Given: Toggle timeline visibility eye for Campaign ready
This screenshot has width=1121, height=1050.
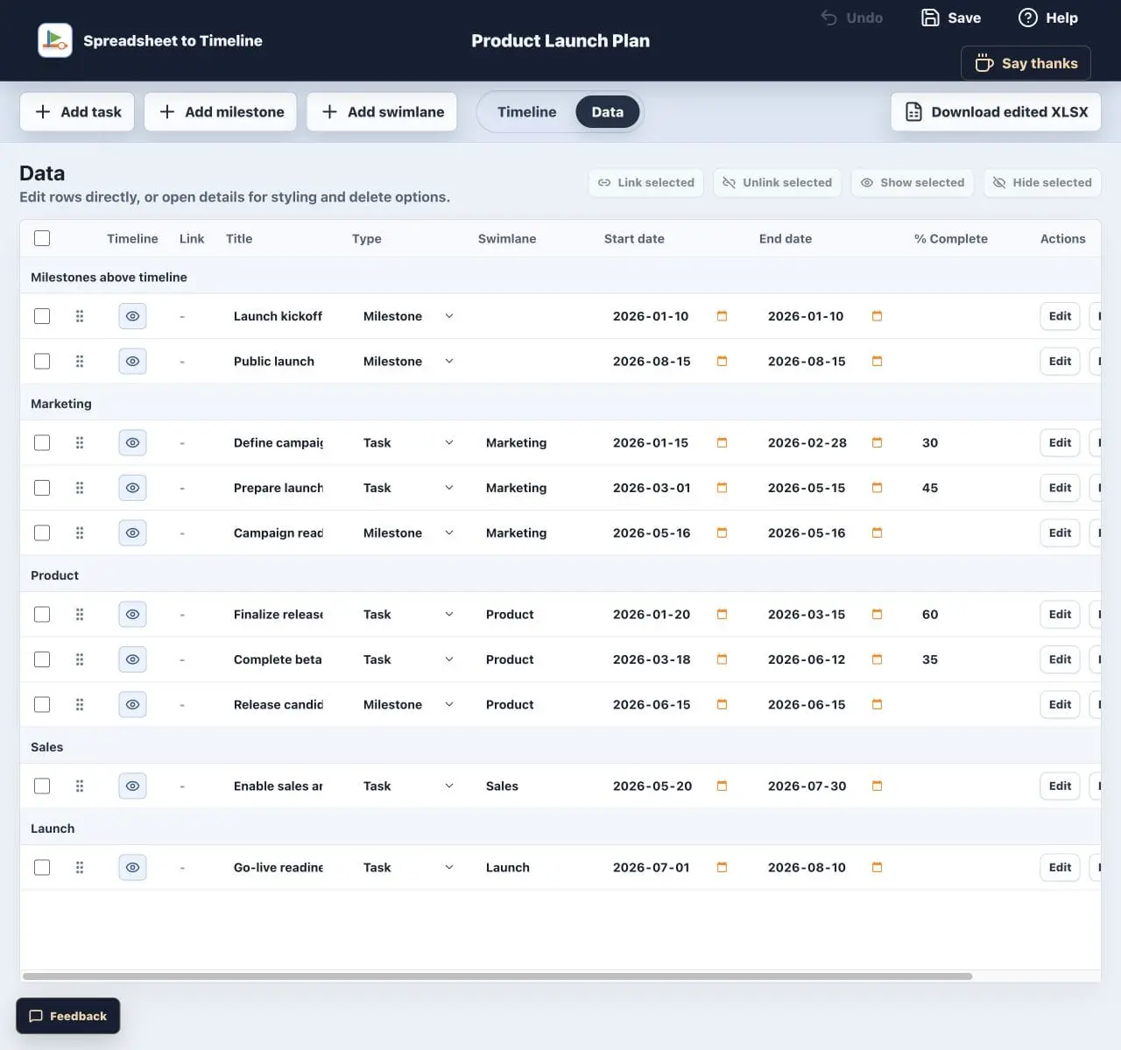Looking at the screenshot, I should (132, 532).
